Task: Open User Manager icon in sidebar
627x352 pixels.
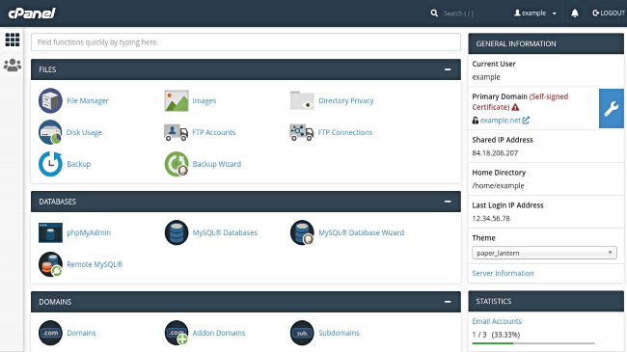Action: tap(13, 65)
